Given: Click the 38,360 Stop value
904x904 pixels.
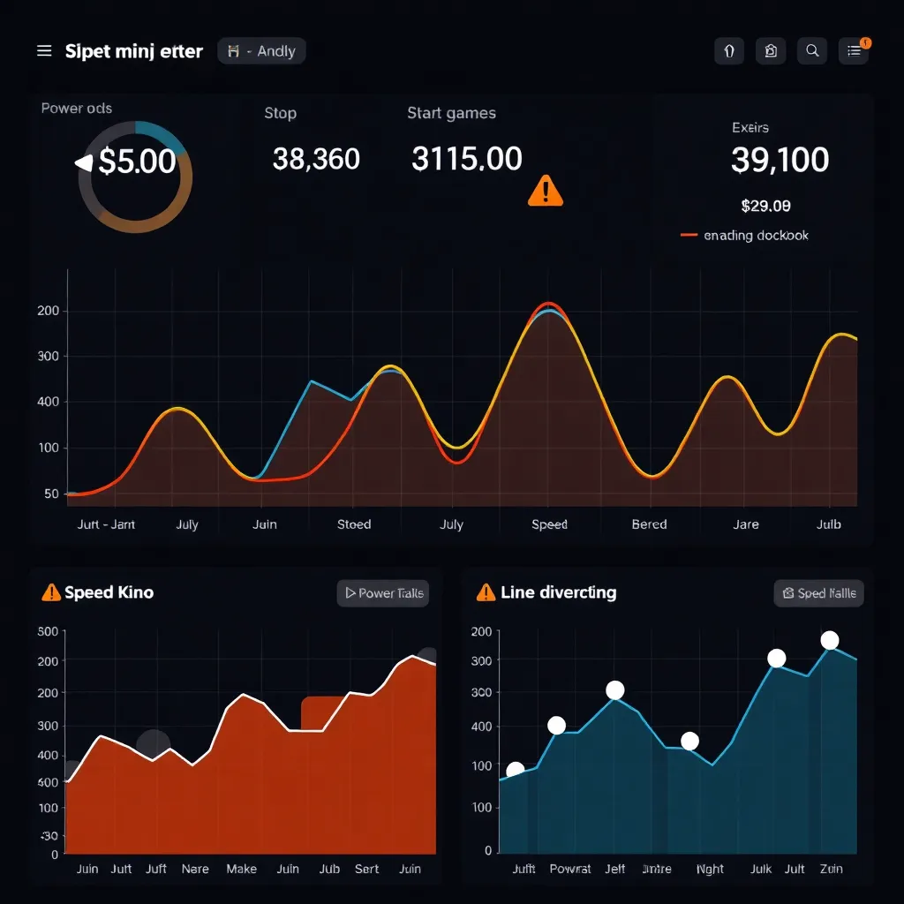Looking at the screenshot, I should [316, 159].
